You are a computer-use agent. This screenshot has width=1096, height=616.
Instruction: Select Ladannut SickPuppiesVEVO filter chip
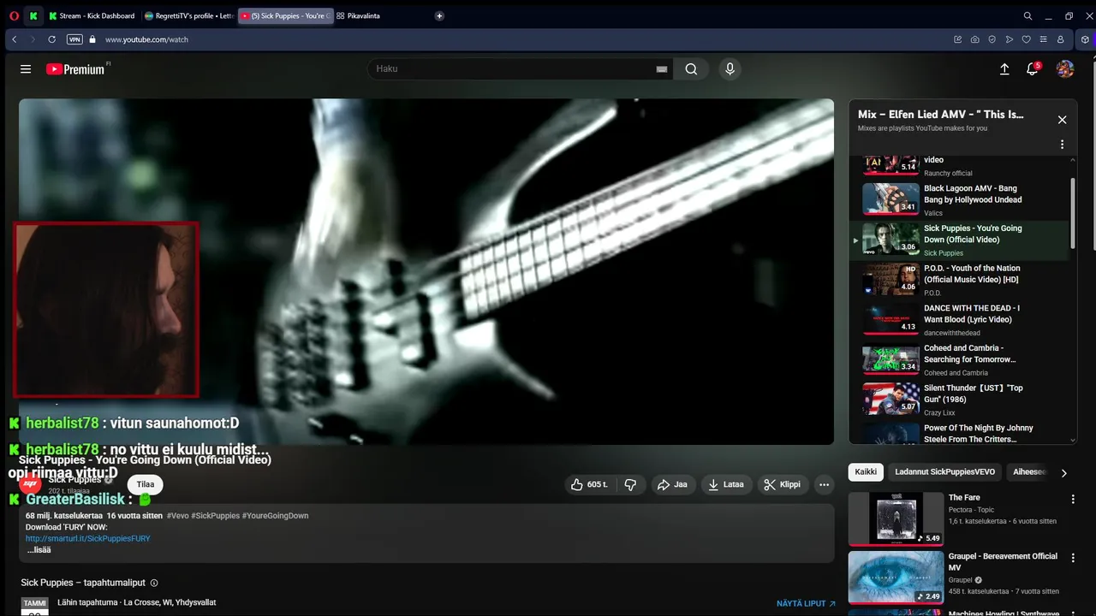pos(944,472)
